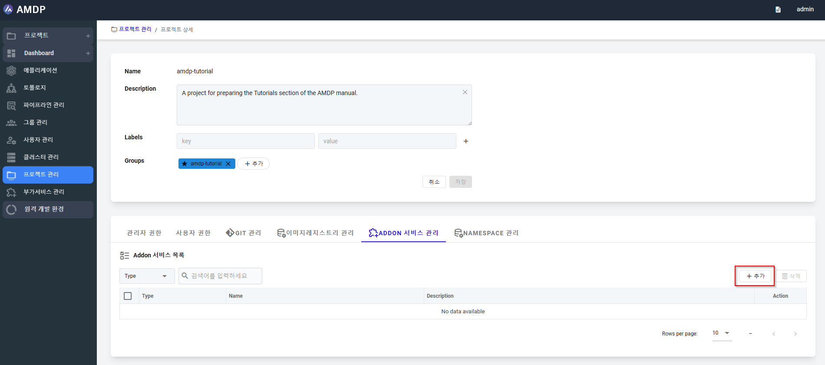
Task: Toggle the select-all checkbox in table header
Action: (x=128, y=296)
